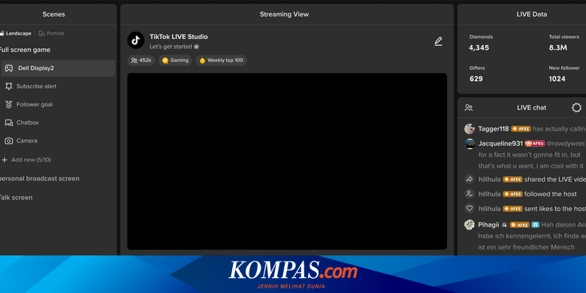Click the share arrow icon beside hilihula
Viewport: 586px width, 293px height.
coord(469,179)
